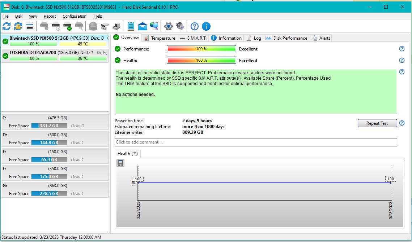
Task: Open the Disk menu
Action: pyautogui.click(x=19, y=16)
